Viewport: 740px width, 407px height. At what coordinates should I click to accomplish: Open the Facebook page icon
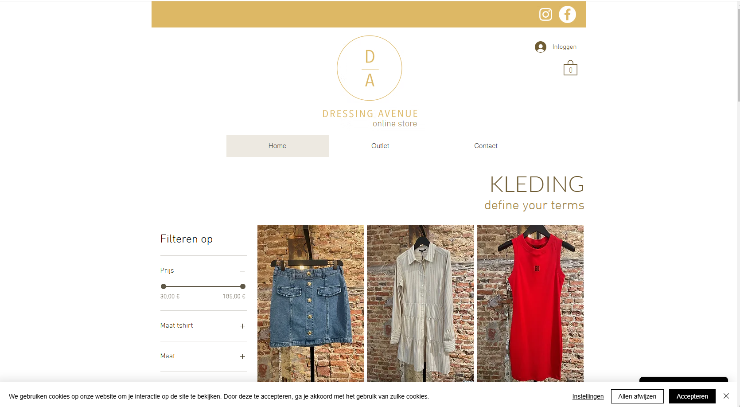coord(567,14)
